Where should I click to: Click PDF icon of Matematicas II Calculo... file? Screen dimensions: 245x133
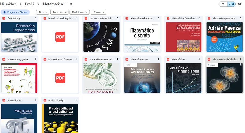coord(209,59)
